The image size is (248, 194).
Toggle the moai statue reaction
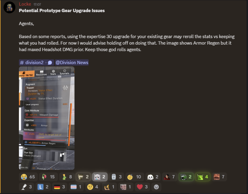tap(117, 177)
